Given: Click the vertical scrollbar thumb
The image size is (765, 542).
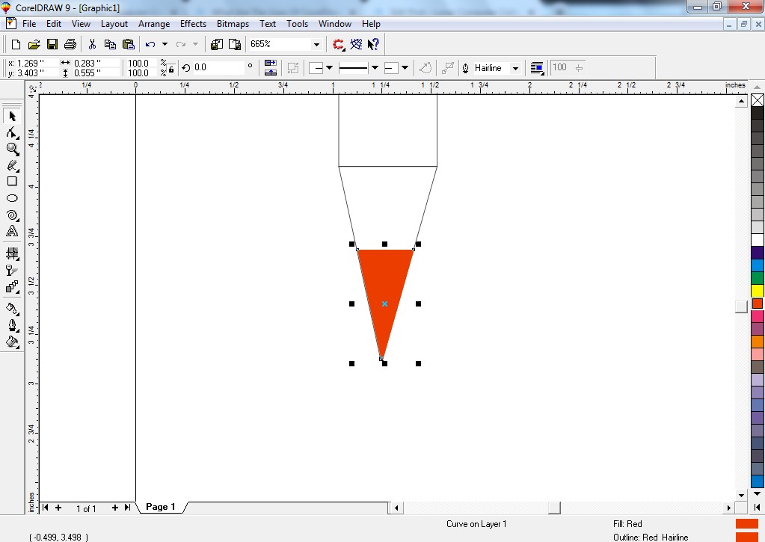Looking at the screenshot, I should coord(741,306).
